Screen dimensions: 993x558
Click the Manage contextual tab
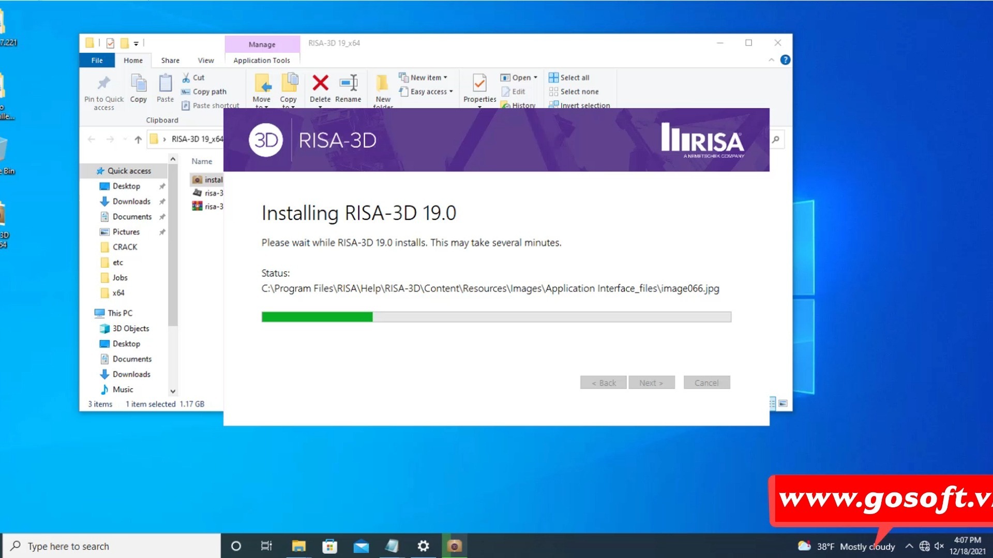pos(262,44)
